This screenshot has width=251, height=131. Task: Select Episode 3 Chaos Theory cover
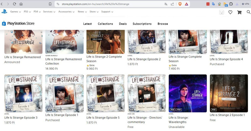[23, 93]
